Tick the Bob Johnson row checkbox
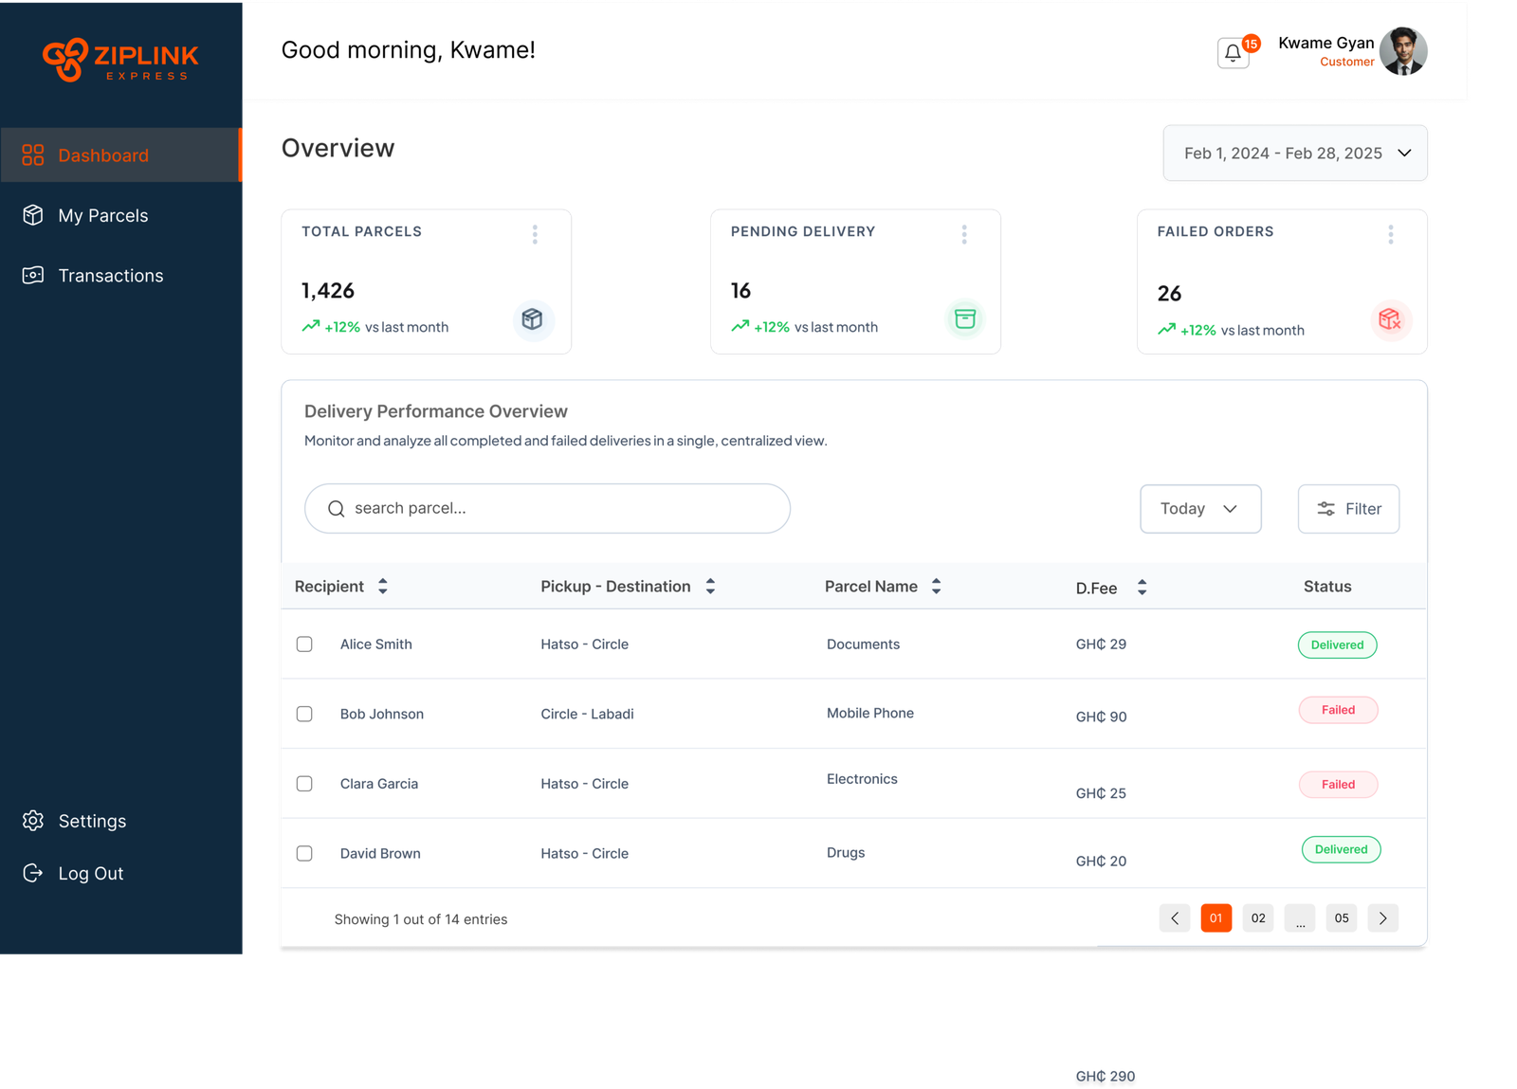The width and height of the screenshot is (1517, 1089). coord(304,714)
